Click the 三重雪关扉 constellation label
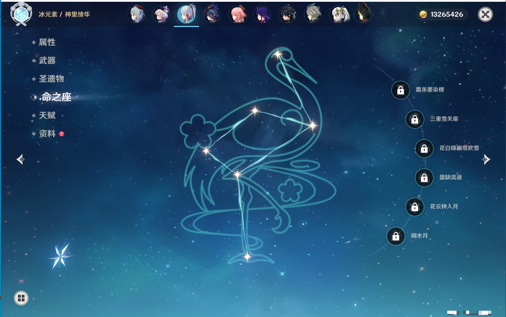Screen dimensions: 506x317 coord(444,119)
